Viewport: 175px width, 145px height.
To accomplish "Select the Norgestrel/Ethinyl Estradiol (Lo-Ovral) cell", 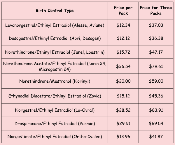I will click(x=55, y=110).
